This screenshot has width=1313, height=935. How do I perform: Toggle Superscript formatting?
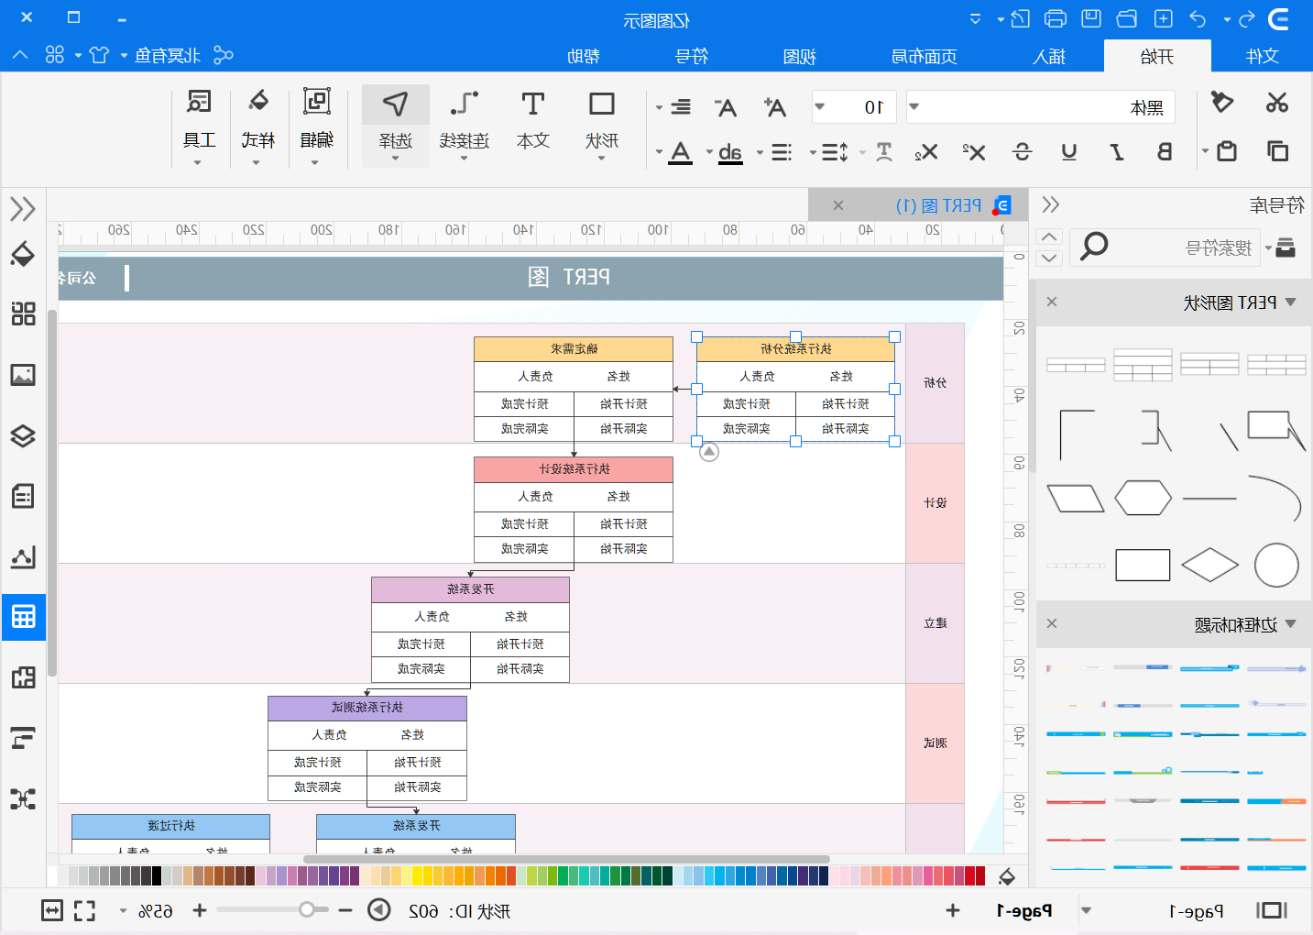[x=974, y=151]
